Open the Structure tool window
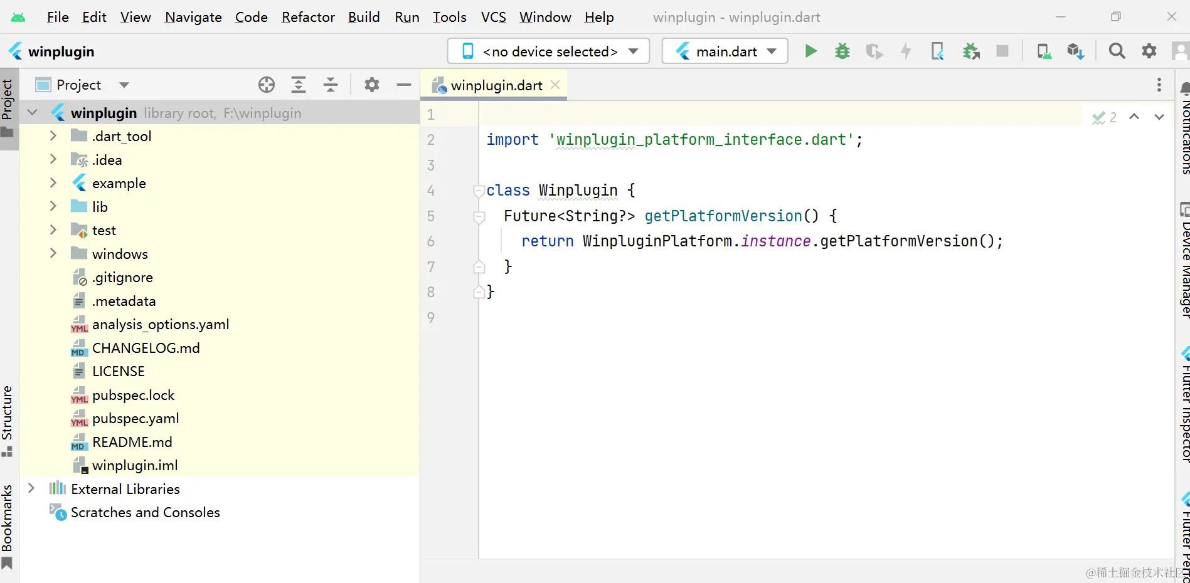Image resolution: width=1190 pixels, height=583 pixels. [x=8, y=421]
